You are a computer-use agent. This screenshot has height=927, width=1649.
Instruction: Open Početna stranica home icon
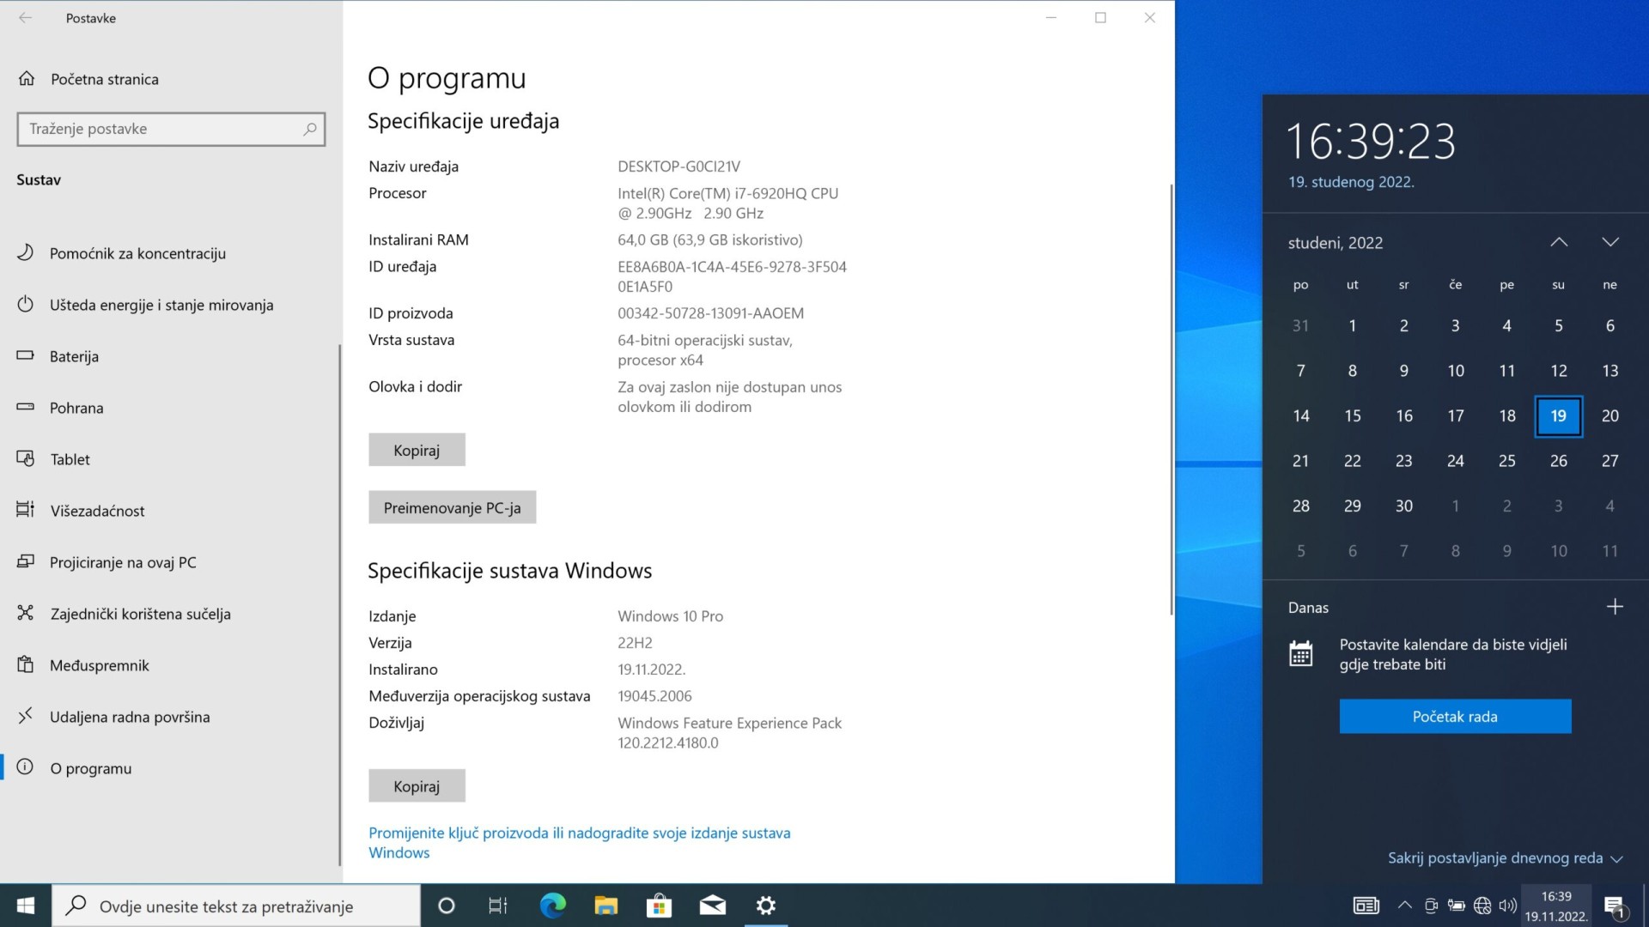[27, 79]
